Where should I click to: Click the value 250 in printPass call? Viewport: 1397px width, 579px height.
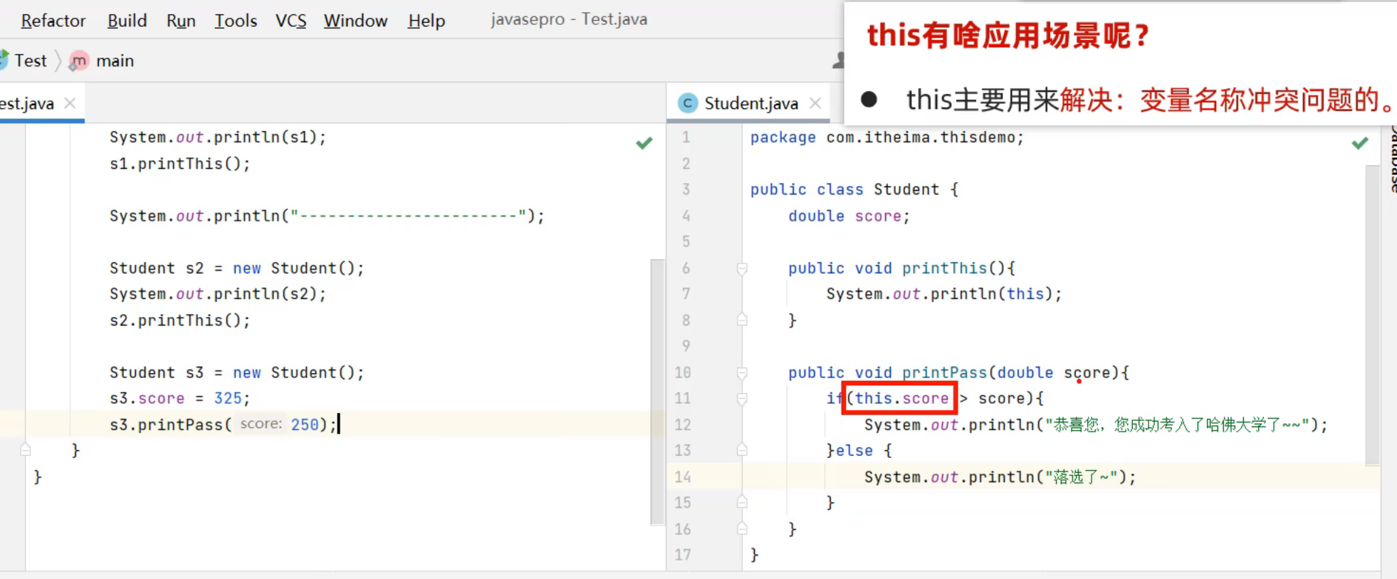(305, 424)
